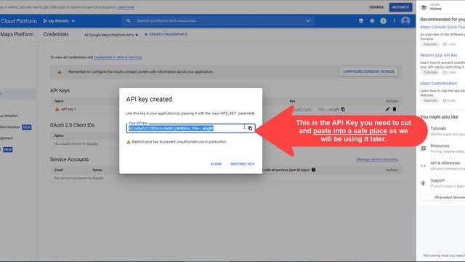This screenshot has height=262, width=465.
Task: Edit API key 1 with pencil icon
Action: click(387, 109)
